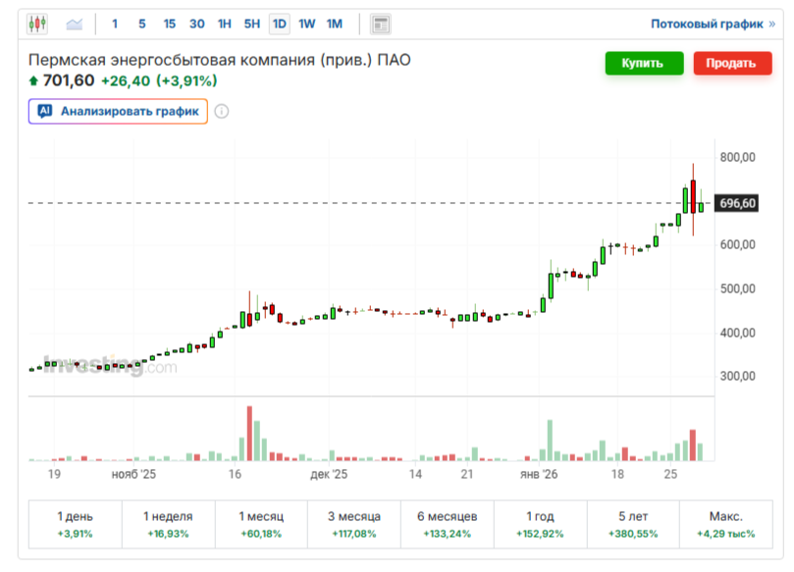Select the Макс. period
The image size is (794, 572).
tap(726, 525)
